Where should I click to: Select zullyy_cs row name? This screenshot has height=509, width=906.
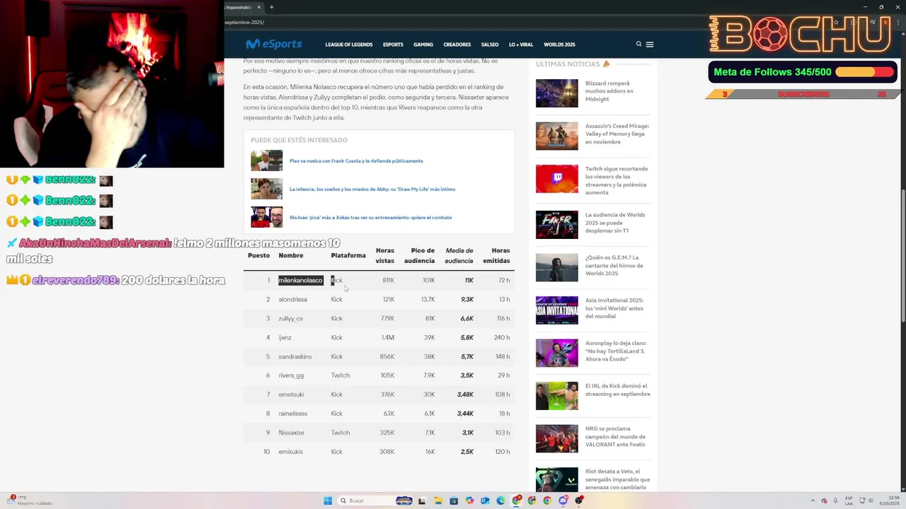click(290, 319)
